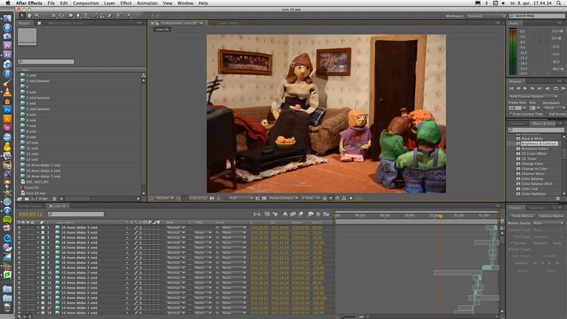Image resolution: width=567 pixels, height=319 pixels.
Task: Select the Type text tool
Action: (86, 16)
